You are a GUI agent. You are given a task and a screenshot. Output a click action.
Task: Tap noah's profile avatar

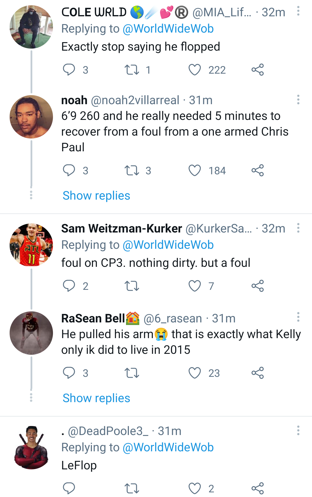coord(31,117)
